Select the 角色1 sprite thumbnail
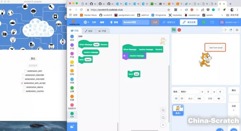 tap(178, 110)
